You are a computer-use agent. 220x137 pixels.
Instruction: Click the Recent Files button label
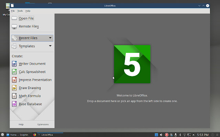click(28, 38)
